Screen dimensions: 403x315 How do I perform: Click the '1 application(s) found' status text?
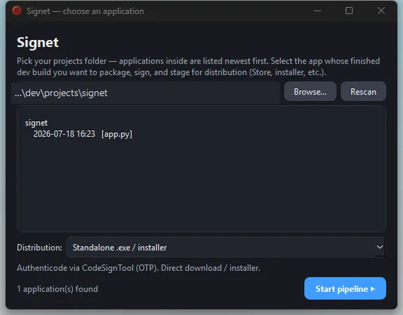[57, 289]
